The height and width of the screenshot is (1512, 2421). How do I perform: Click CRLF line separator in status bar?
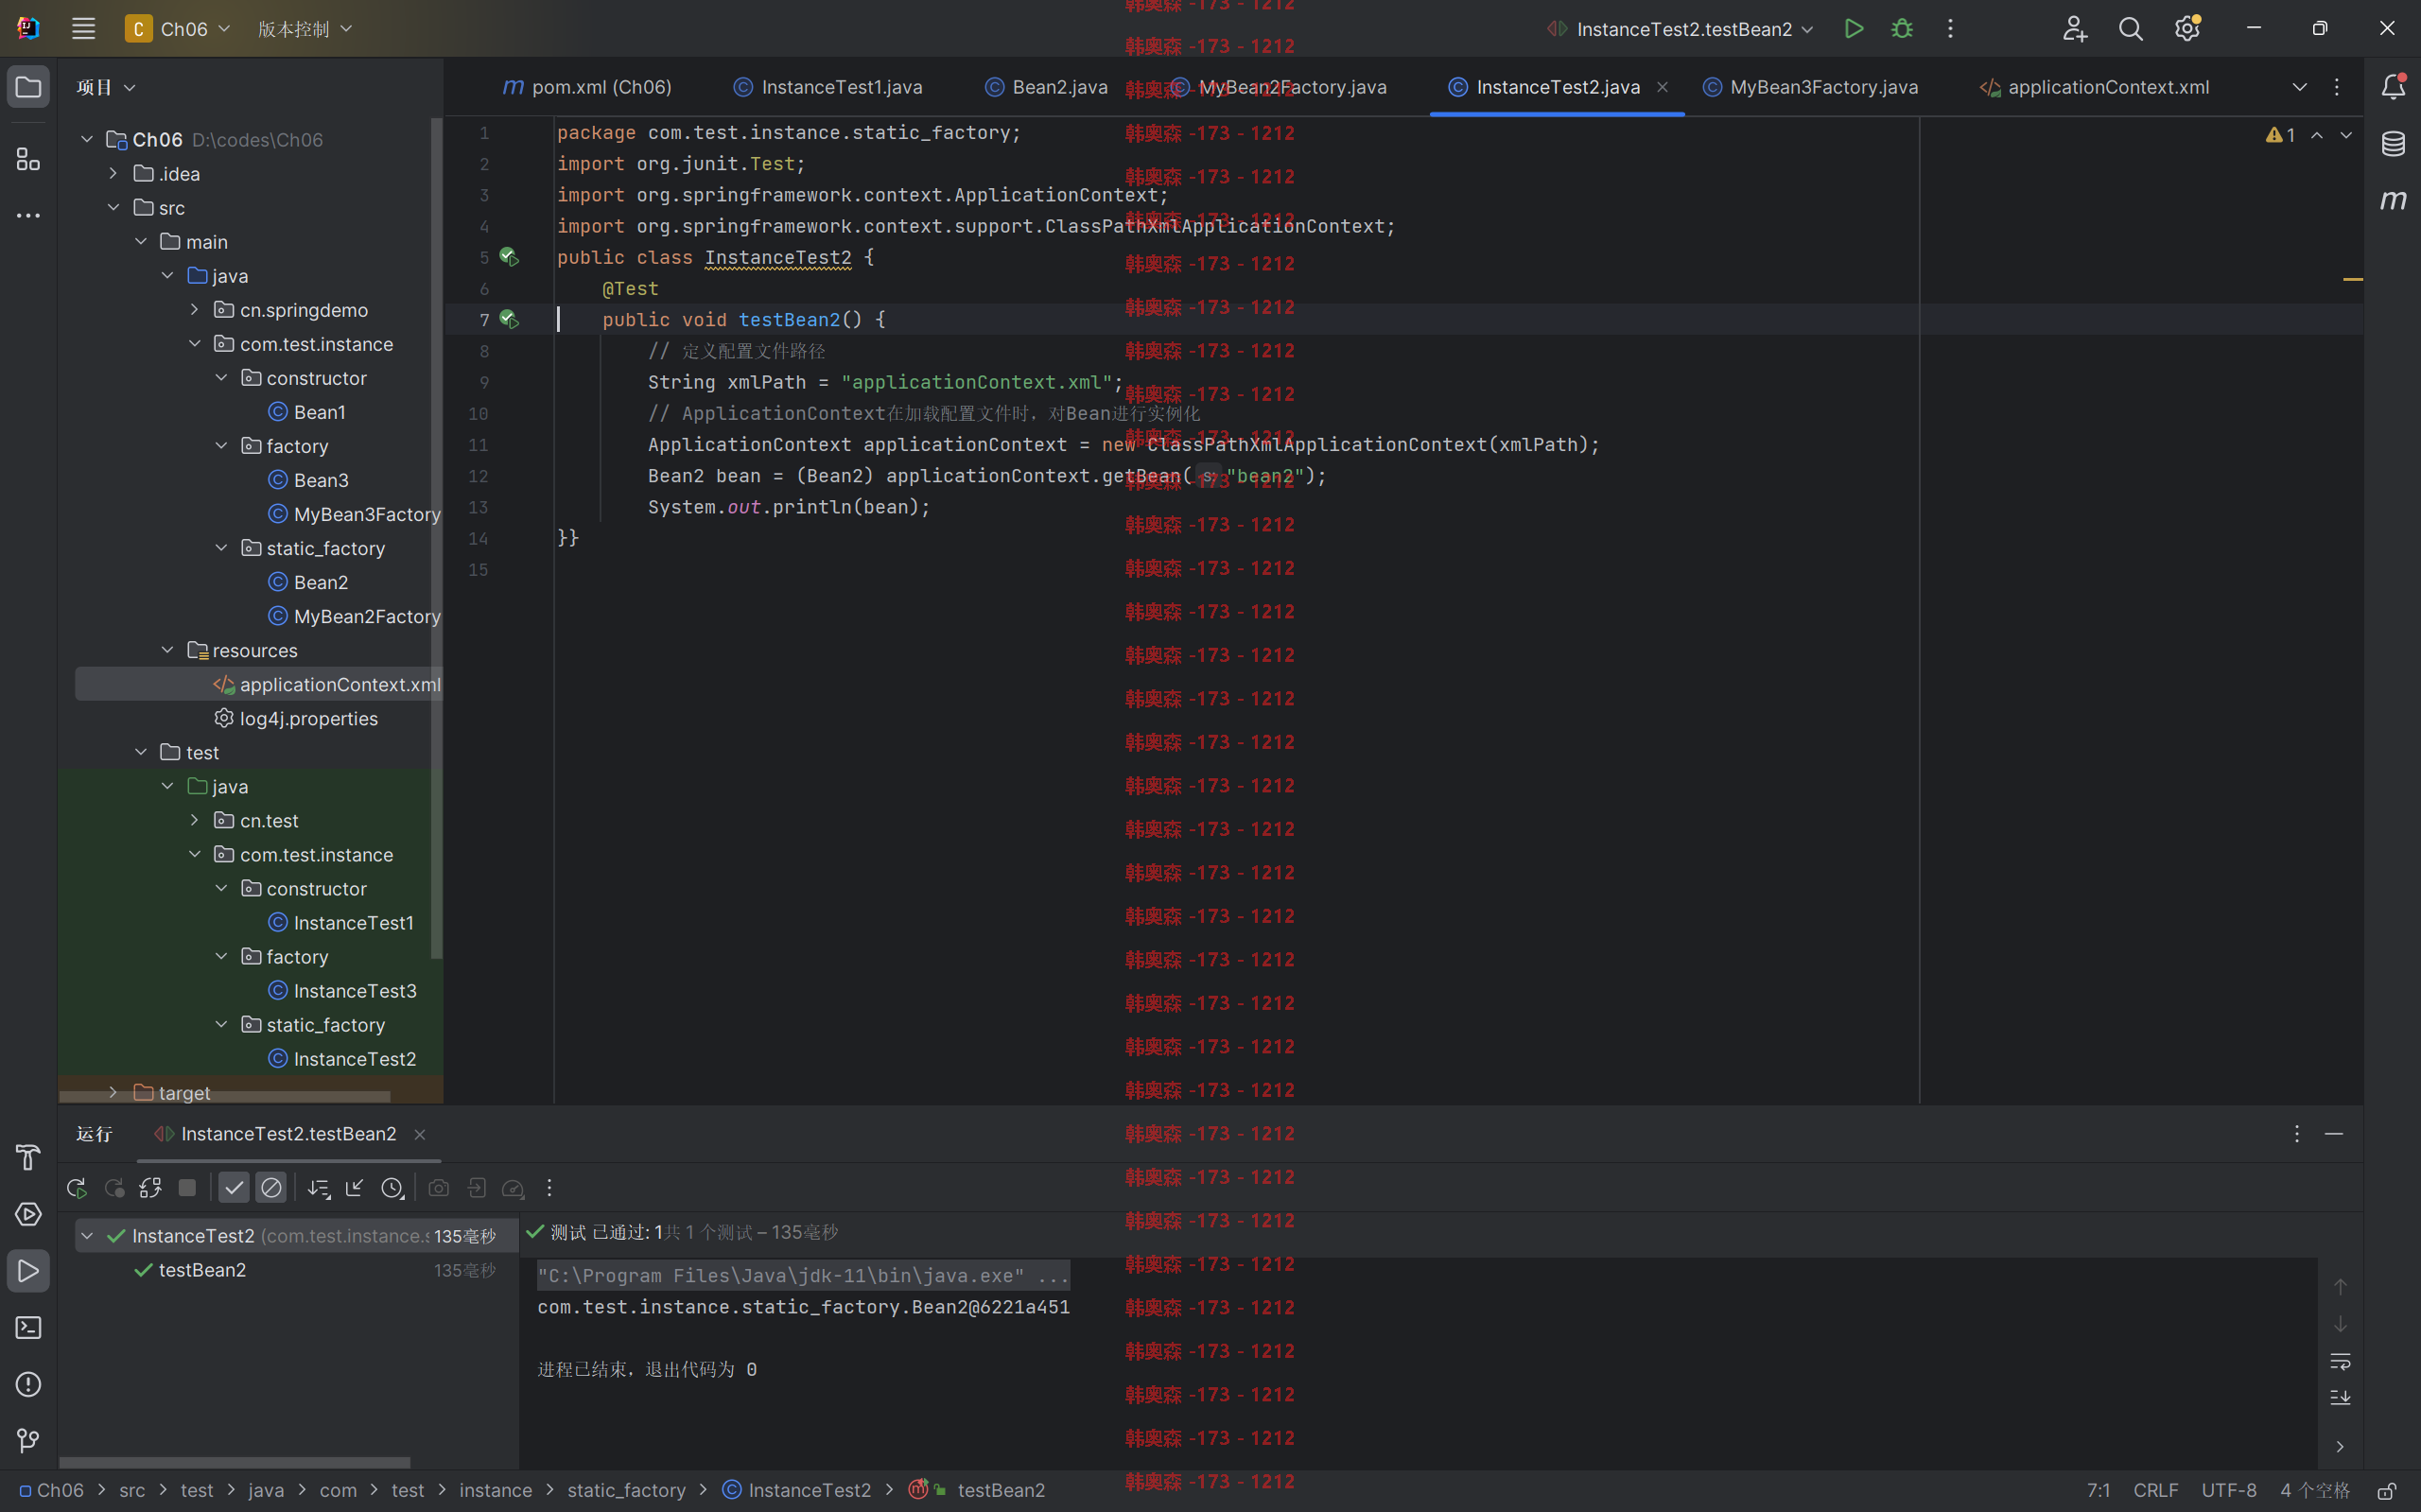pyautogui.click(x=2155, y=1491)
